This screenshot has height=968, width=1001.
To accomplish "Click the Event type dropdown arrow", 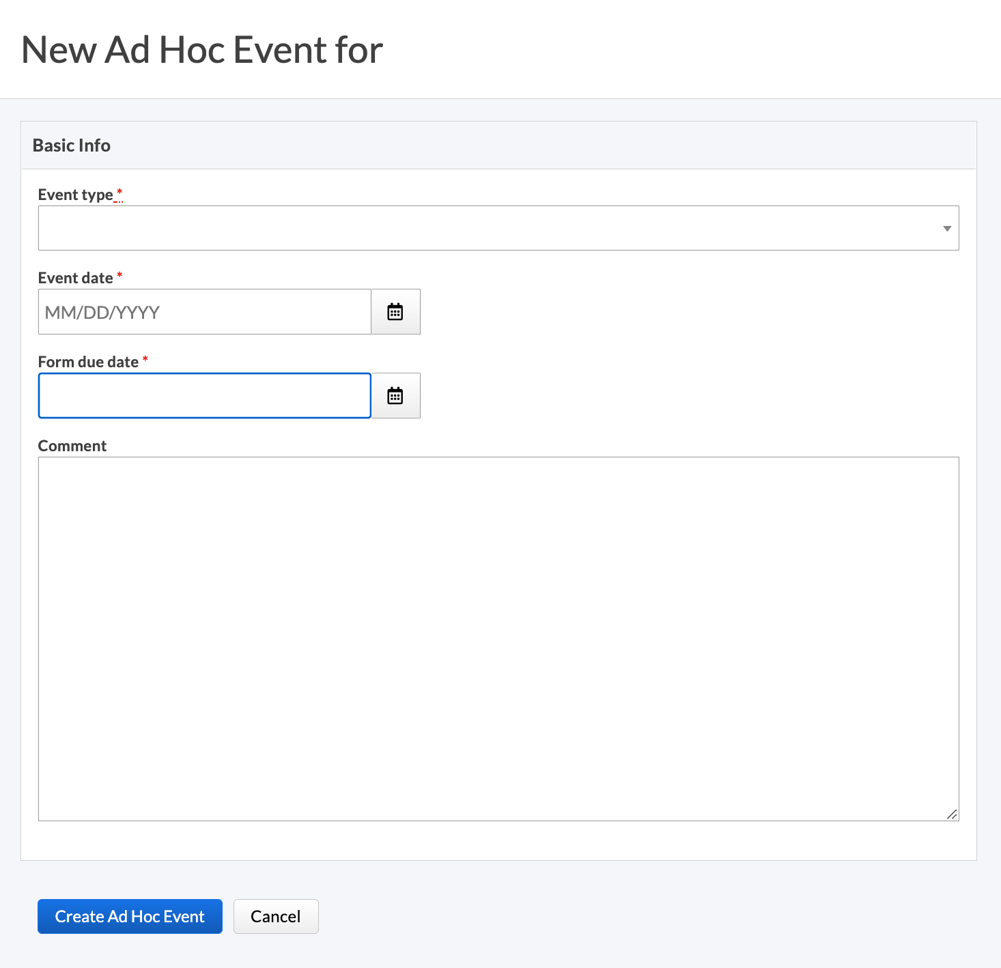I will (946, 229).
